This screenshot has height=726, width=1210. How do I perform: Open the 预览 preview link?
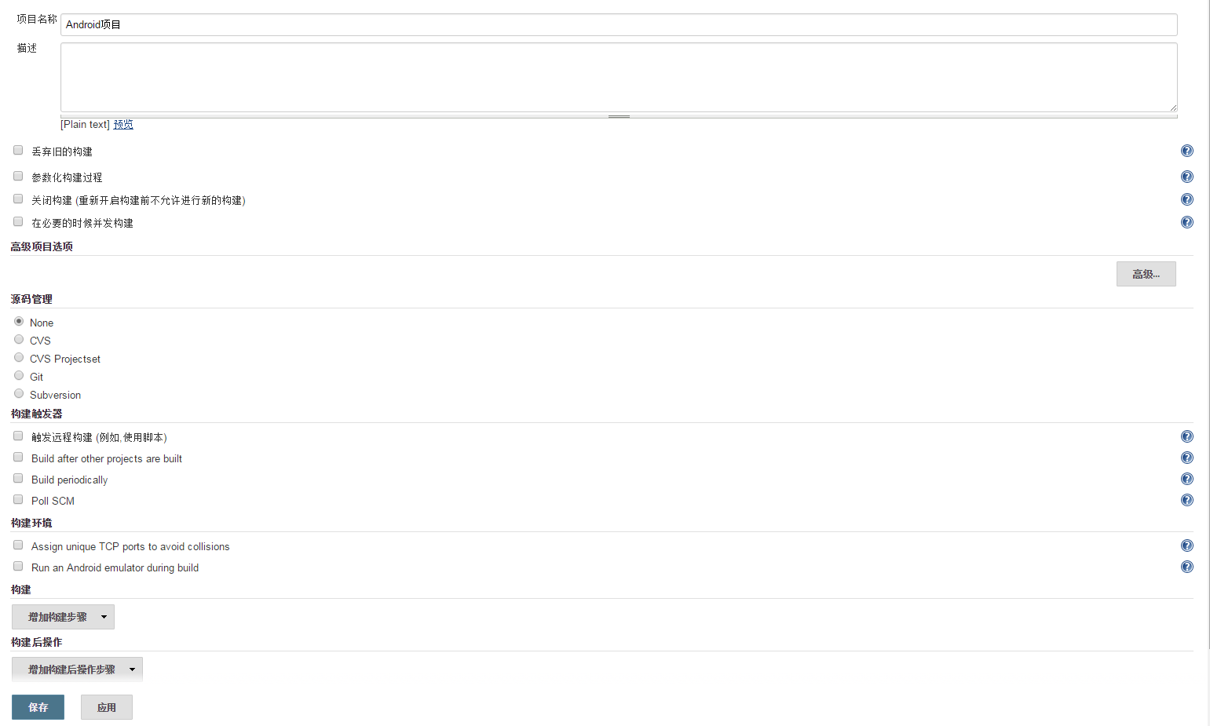pyautogui.click(x=123, y=124)
